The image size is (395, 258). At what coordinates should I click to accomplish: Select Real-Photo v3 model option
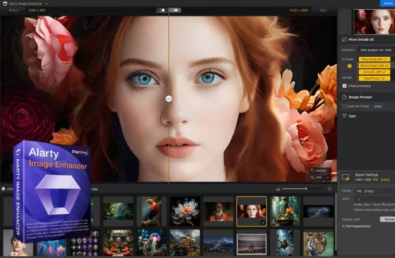(374, 78)
